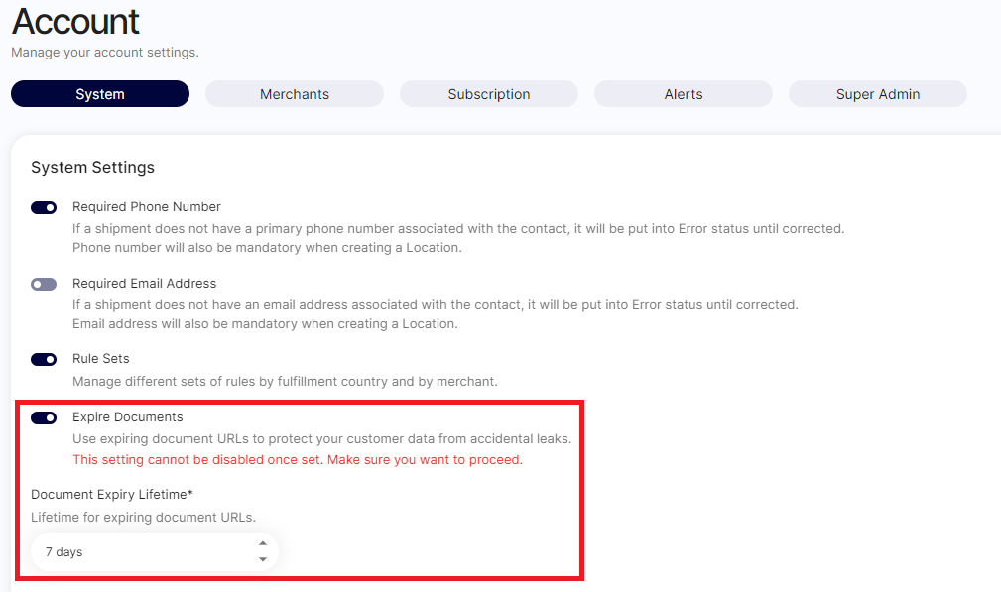The width and height of the screenshot is (1001, 592).
Task: Click the red cannot-be-disabled warning text
Action: tap(298, 460)
